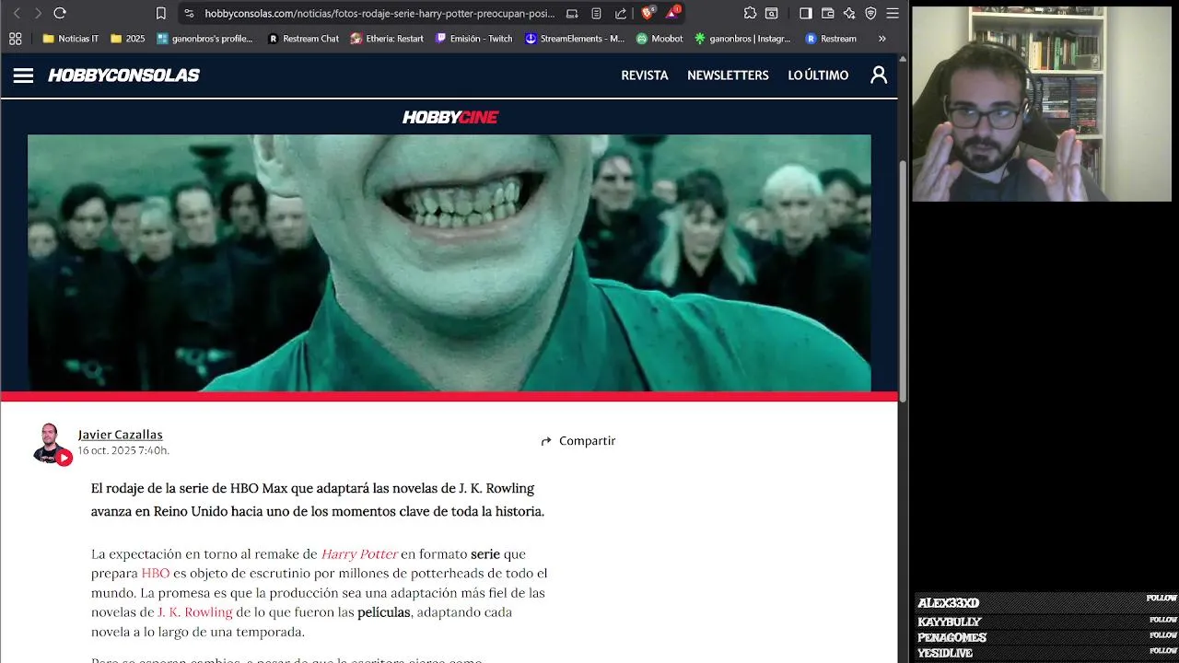Follow the J. K. Rowling red link
Image resolution: width=1179 pixels, height=663 pixels.
click(195, 612)
